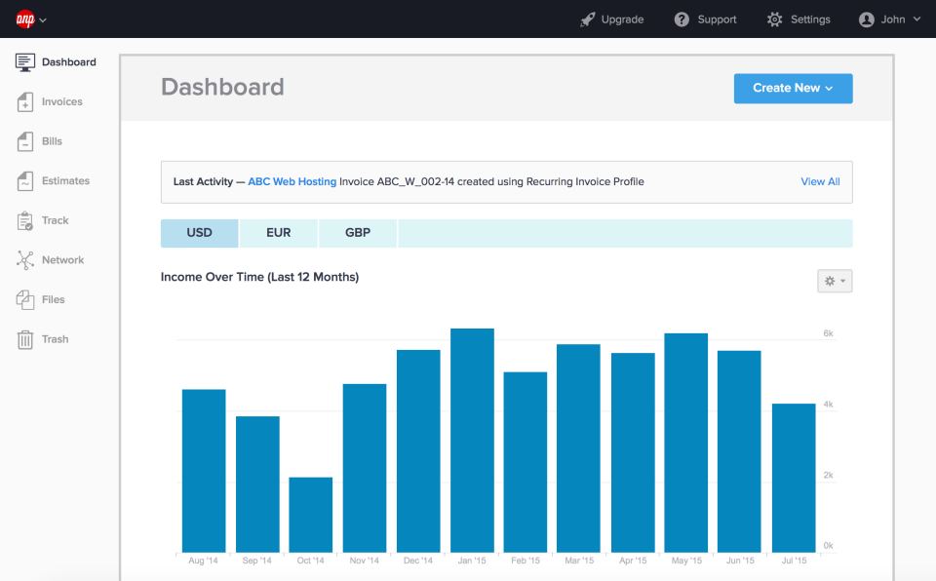Screen dimensions: 936x581
Task: Click the View All activity link
Action: coord(820,181)
